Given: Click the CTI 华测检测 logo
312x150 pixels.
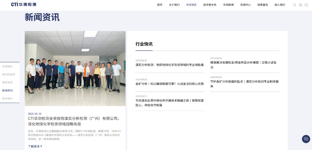Looking at the screenshot, I should point(24,5).
